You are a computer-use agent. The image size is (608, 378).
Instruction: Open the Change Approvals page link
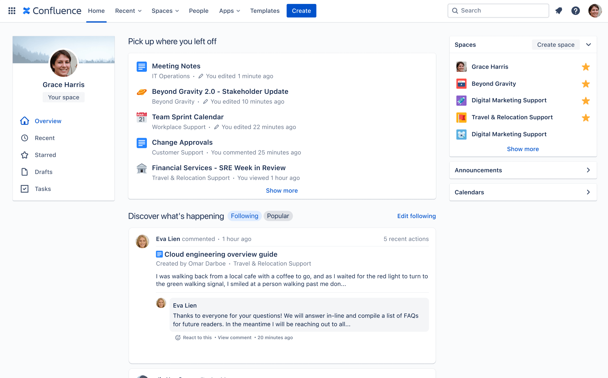click(182, 142)
